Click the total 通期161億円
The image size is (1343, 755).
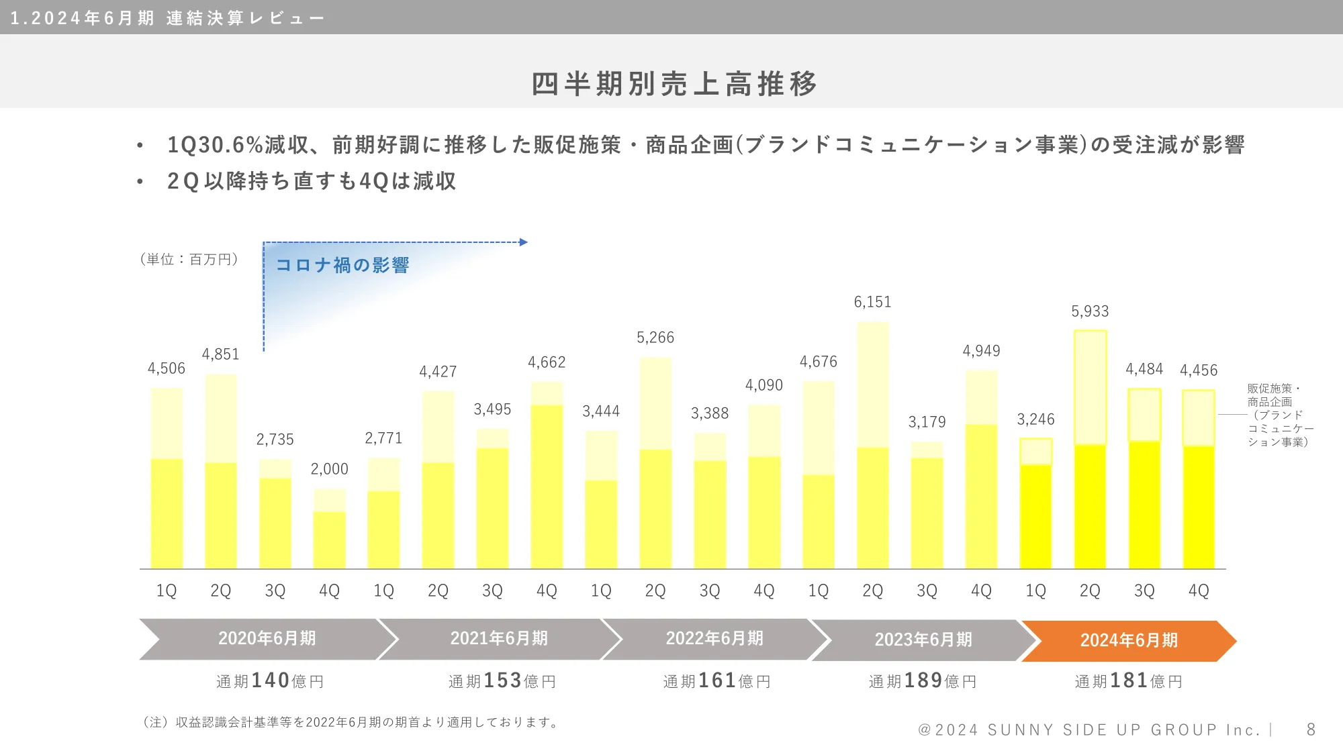pyautogui.click(x=717, y=681)
